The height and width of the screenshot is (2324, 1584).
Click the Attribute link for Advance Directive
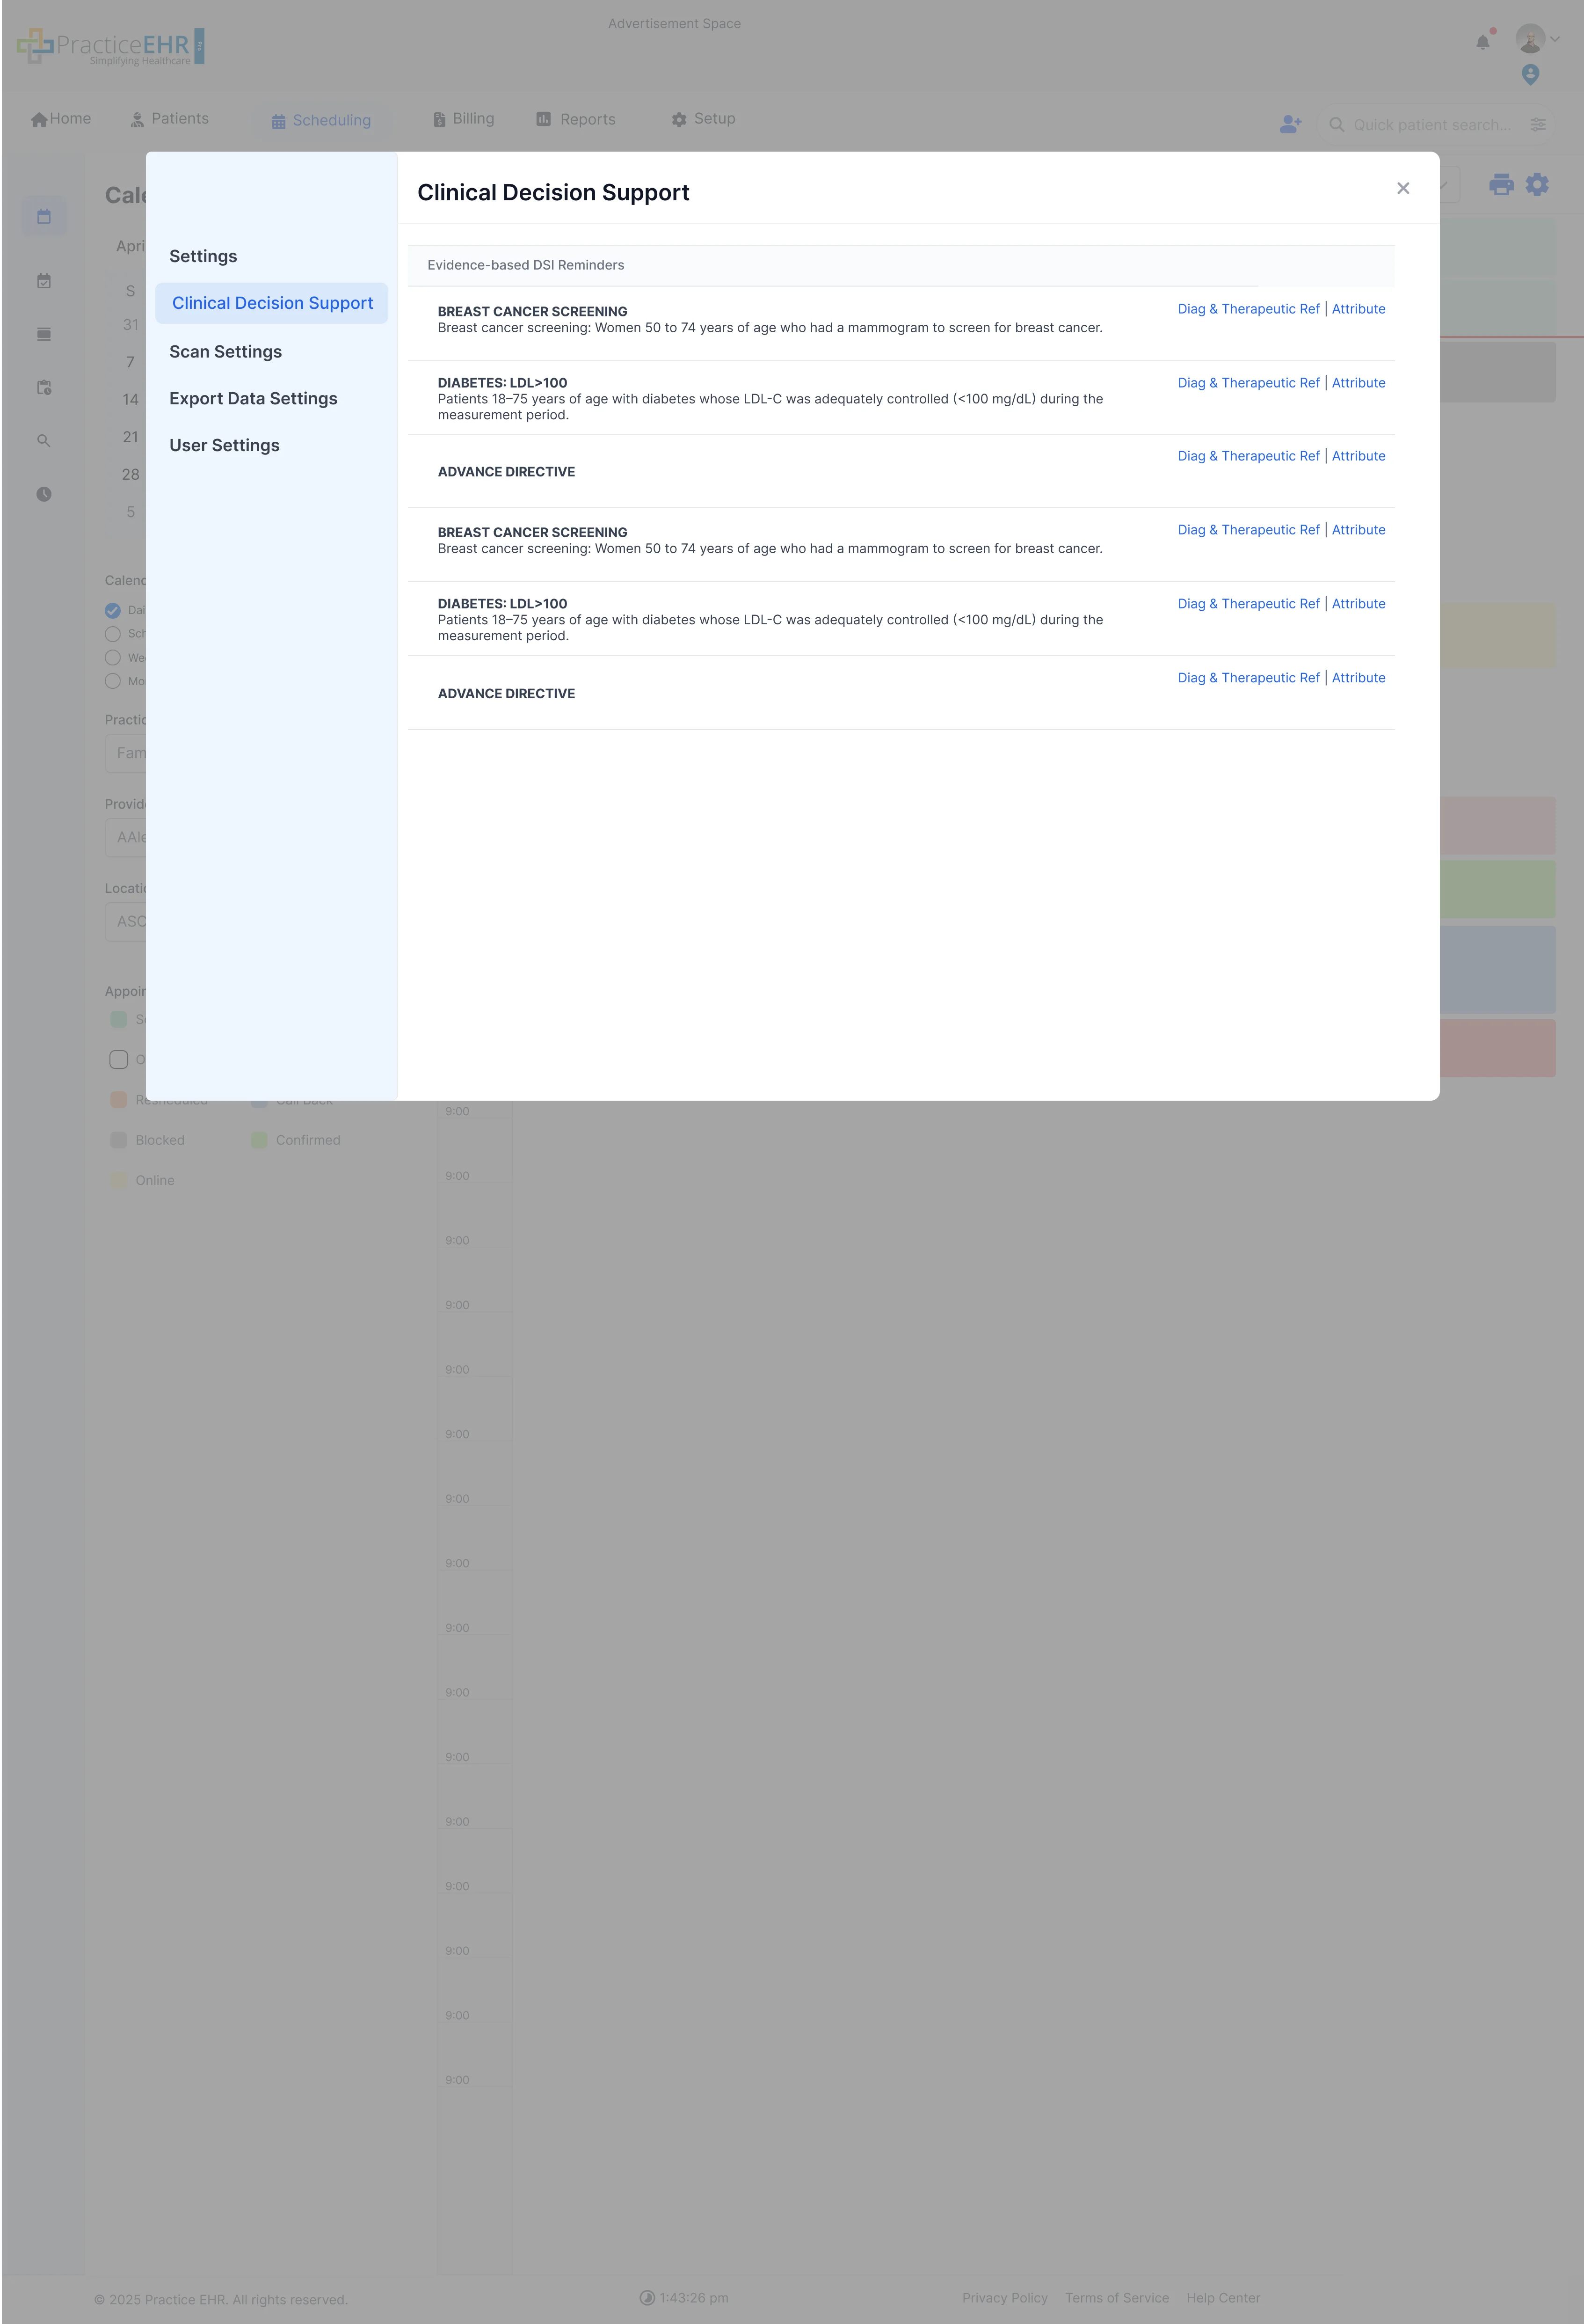point(1358,456)
